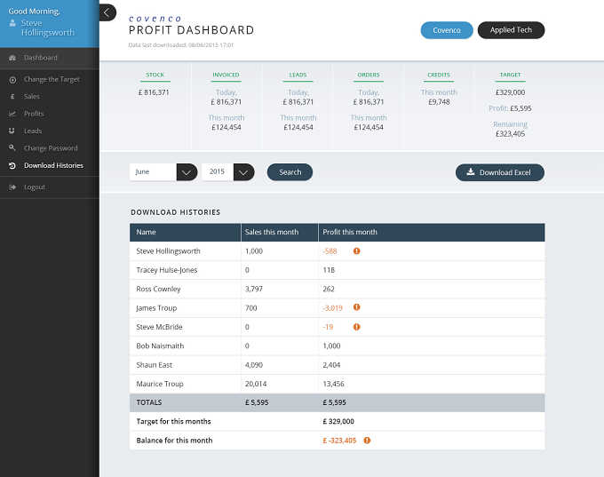Click the Dashboard gauge icon in sidebar
604x477 pixels.
tap(12, 58)
